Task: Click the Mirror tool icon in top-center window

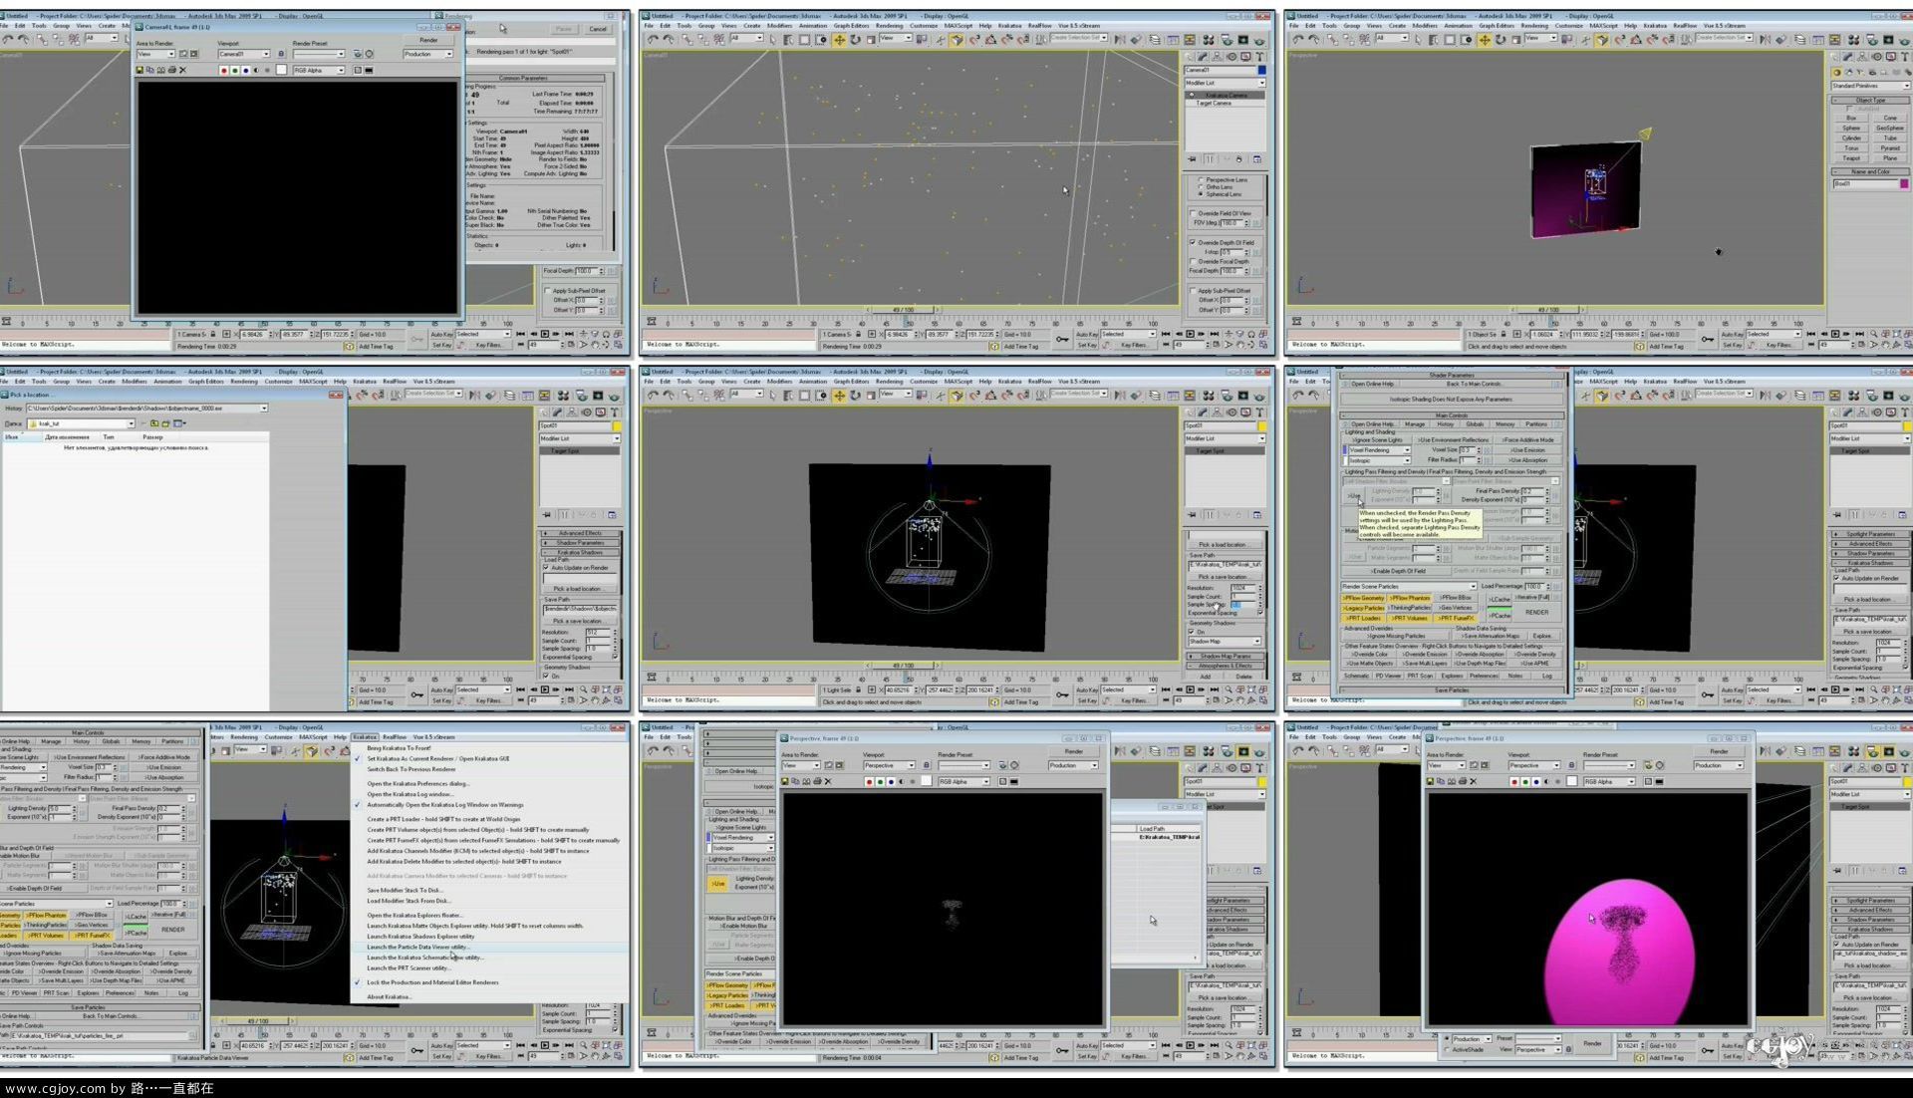Action: tap(1120, 40)
